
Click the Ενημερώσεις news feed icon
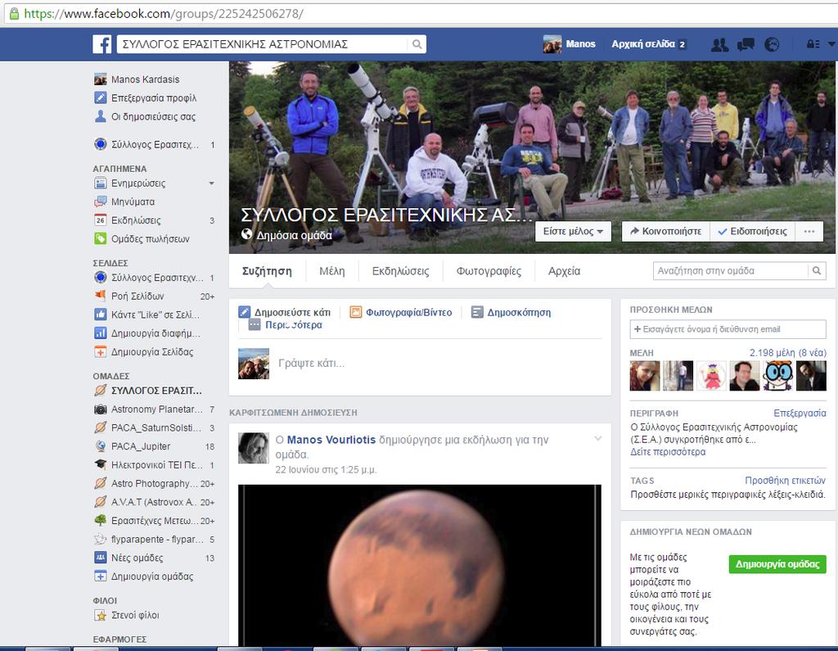coord(101,183)
